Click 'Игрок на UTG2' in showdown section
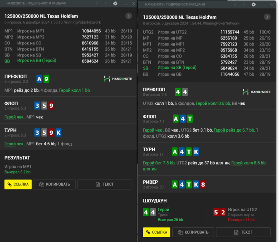 coord(242,210)
